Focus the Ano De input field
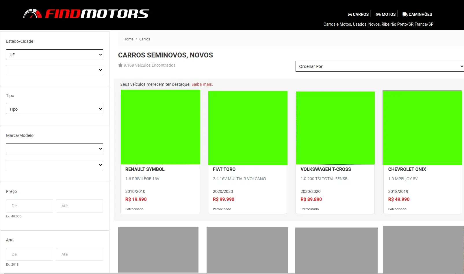Screen dimensions: 464x274 29,254
